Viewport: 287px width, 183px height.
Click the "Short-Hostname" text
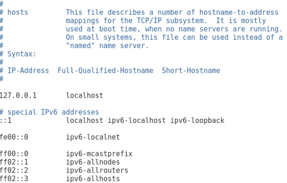click(x=191, y=70)
